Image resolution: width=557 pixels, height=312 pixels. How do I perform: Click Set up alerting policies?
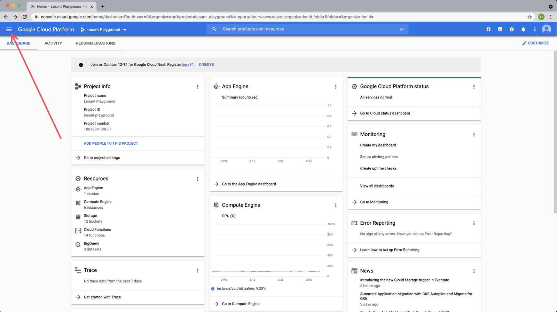pyautogui.click(x=379, y=157)
